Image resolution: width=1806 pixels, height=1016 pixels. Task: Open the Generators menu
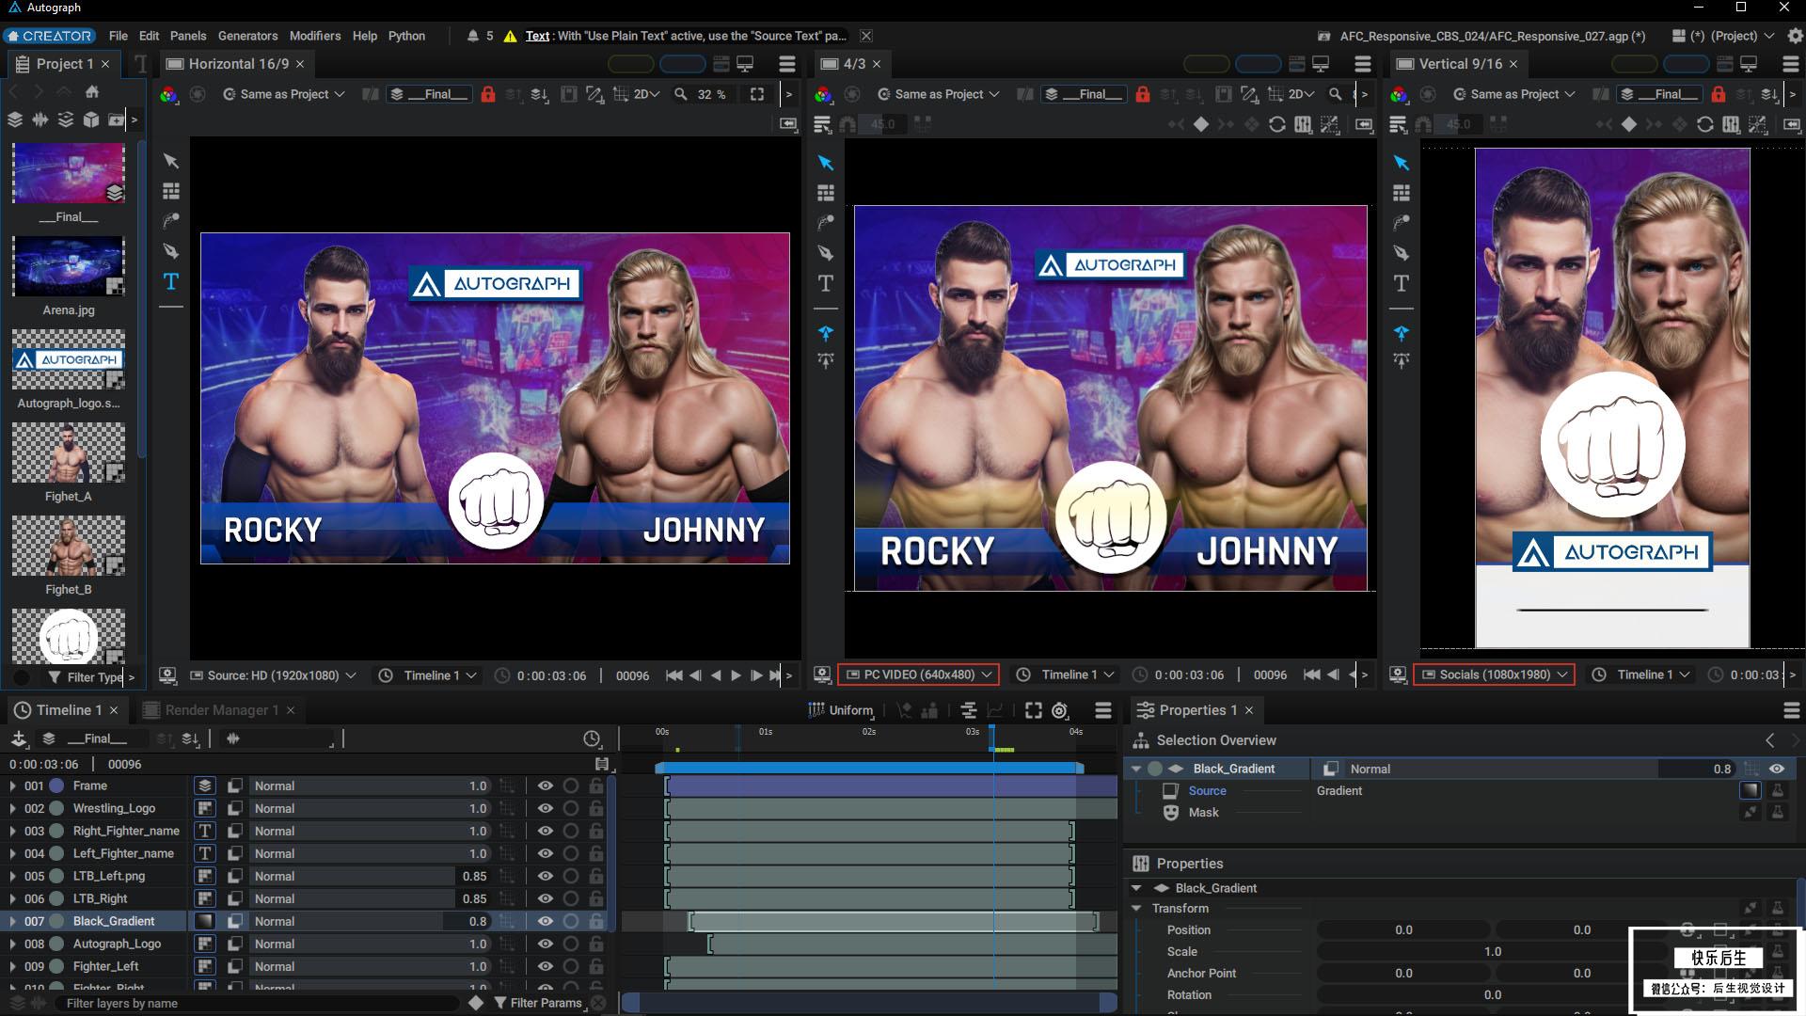pos(247,36)
